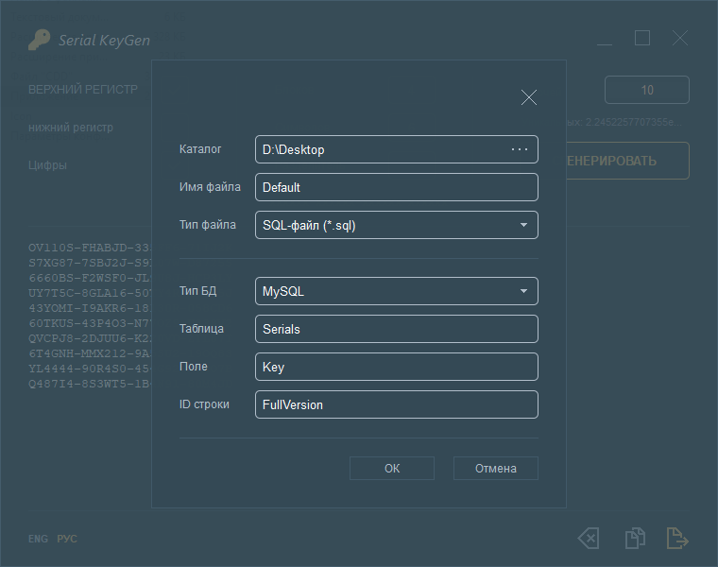Close the export dialog with the X

pyautogui.click(x=529, y=97)
